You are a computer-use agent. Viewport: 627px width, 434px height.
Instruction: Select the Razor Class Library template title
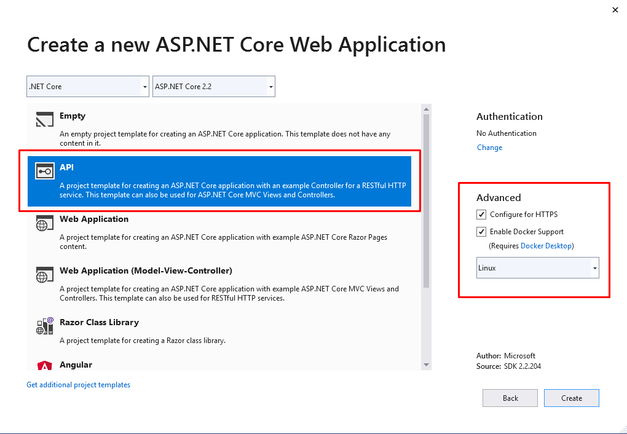point(99,322)
